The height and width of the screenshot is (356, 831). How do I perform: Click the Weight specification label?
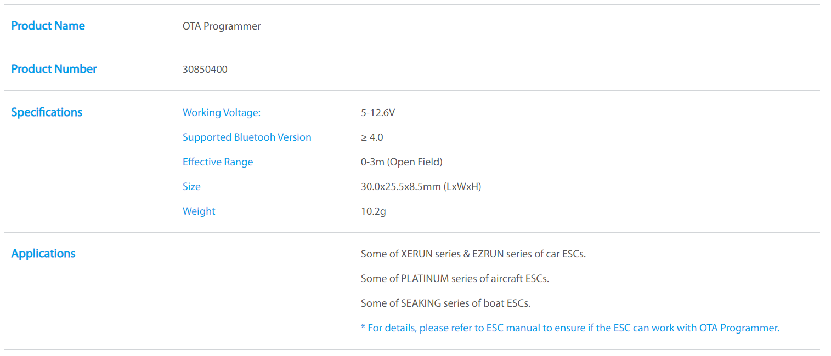(x=199, y=211)
